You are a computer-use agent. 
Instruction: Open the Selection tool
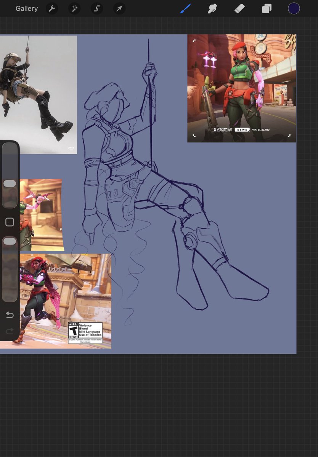click(x=97, y=8)
